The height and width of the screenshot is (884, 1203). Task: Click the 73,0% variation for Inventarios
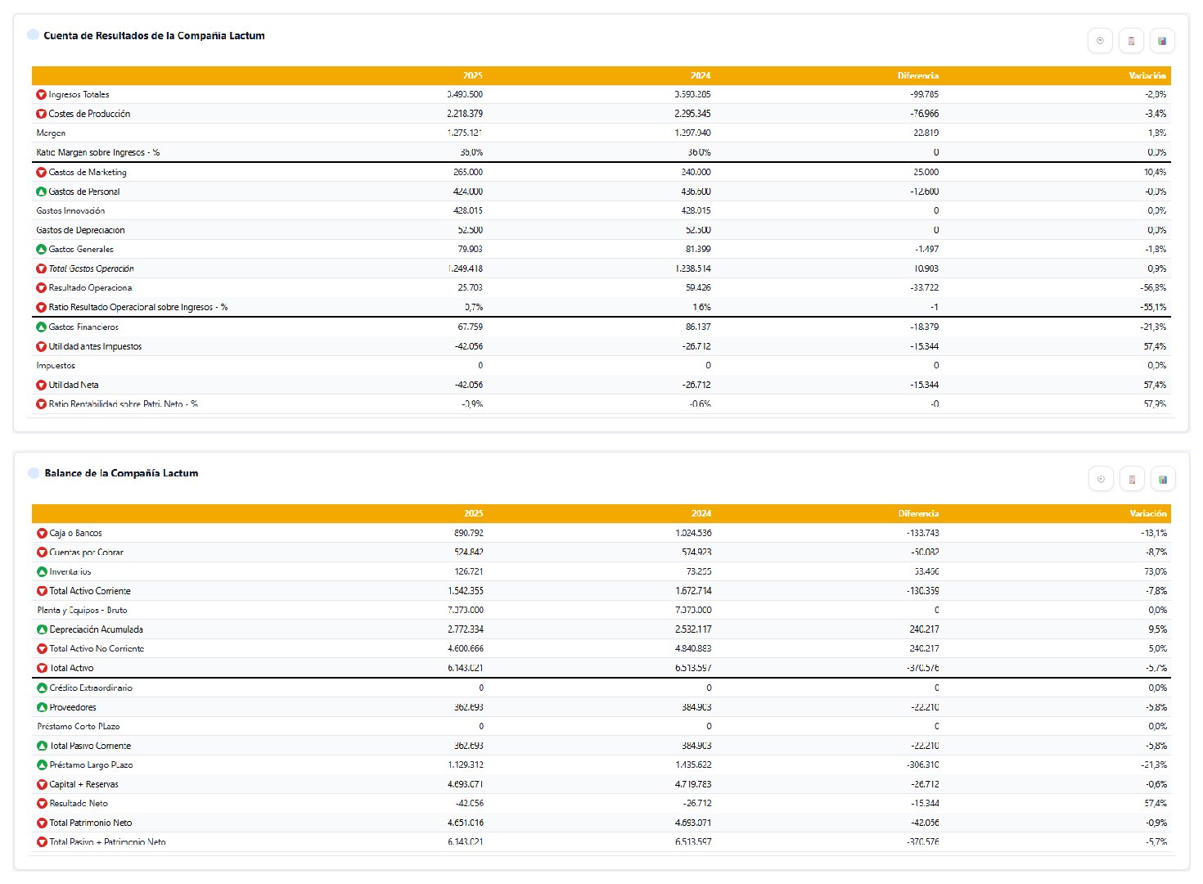pos(1156,572)
